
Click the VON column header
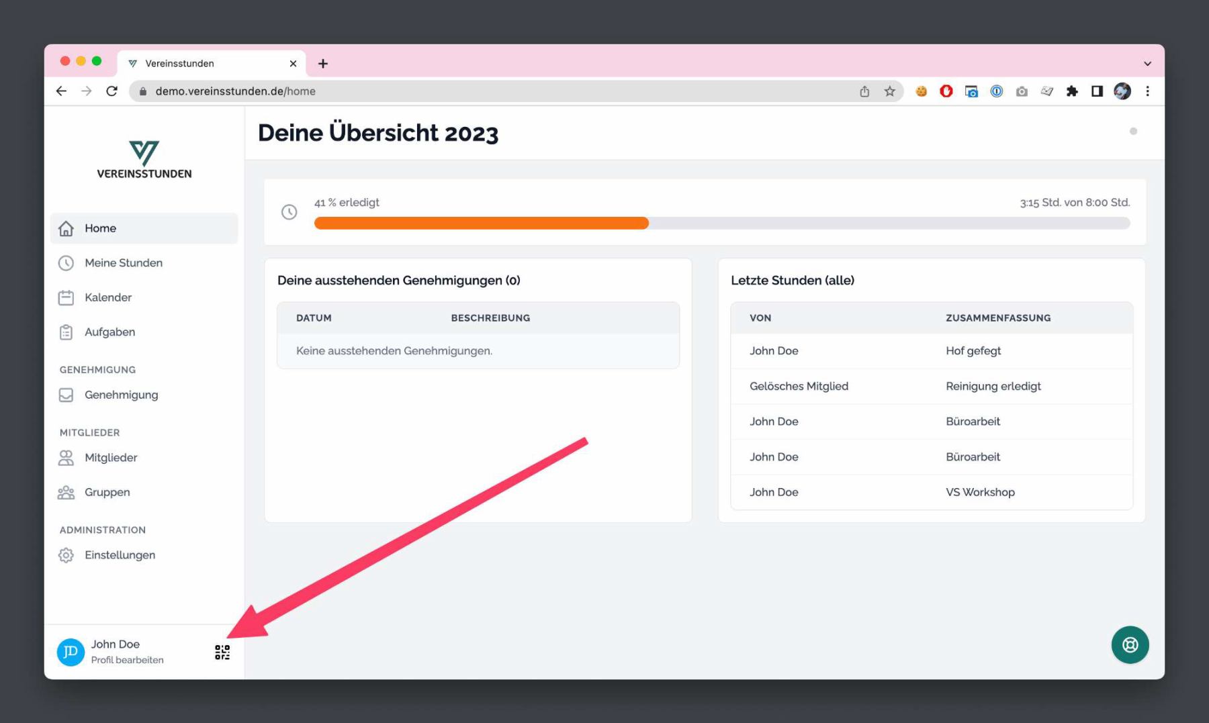[x=760, y=318]
